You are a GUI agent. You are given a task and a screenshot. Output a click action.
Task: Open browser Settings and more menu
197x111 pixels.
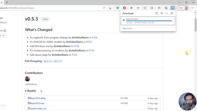click(193, 8)
